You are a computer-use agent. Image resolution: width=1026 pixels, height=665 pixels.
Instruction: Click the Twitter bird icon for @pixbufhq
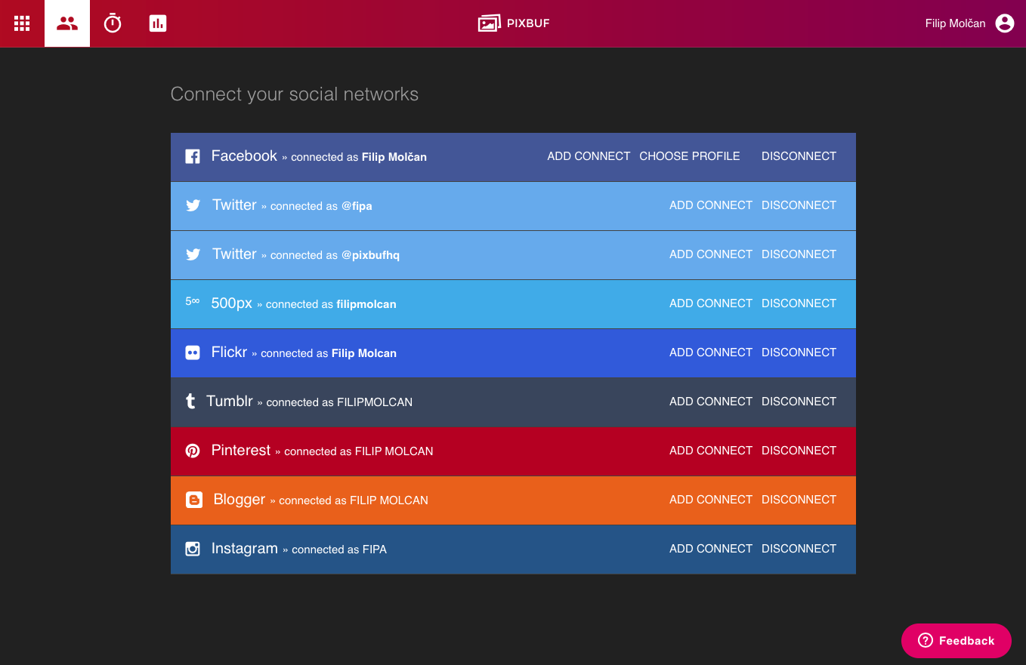193,254
